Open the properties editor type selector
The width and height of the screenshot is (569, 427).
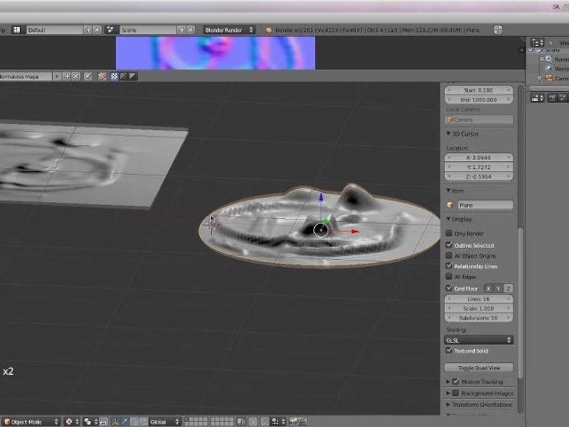[x=537, y=98]
